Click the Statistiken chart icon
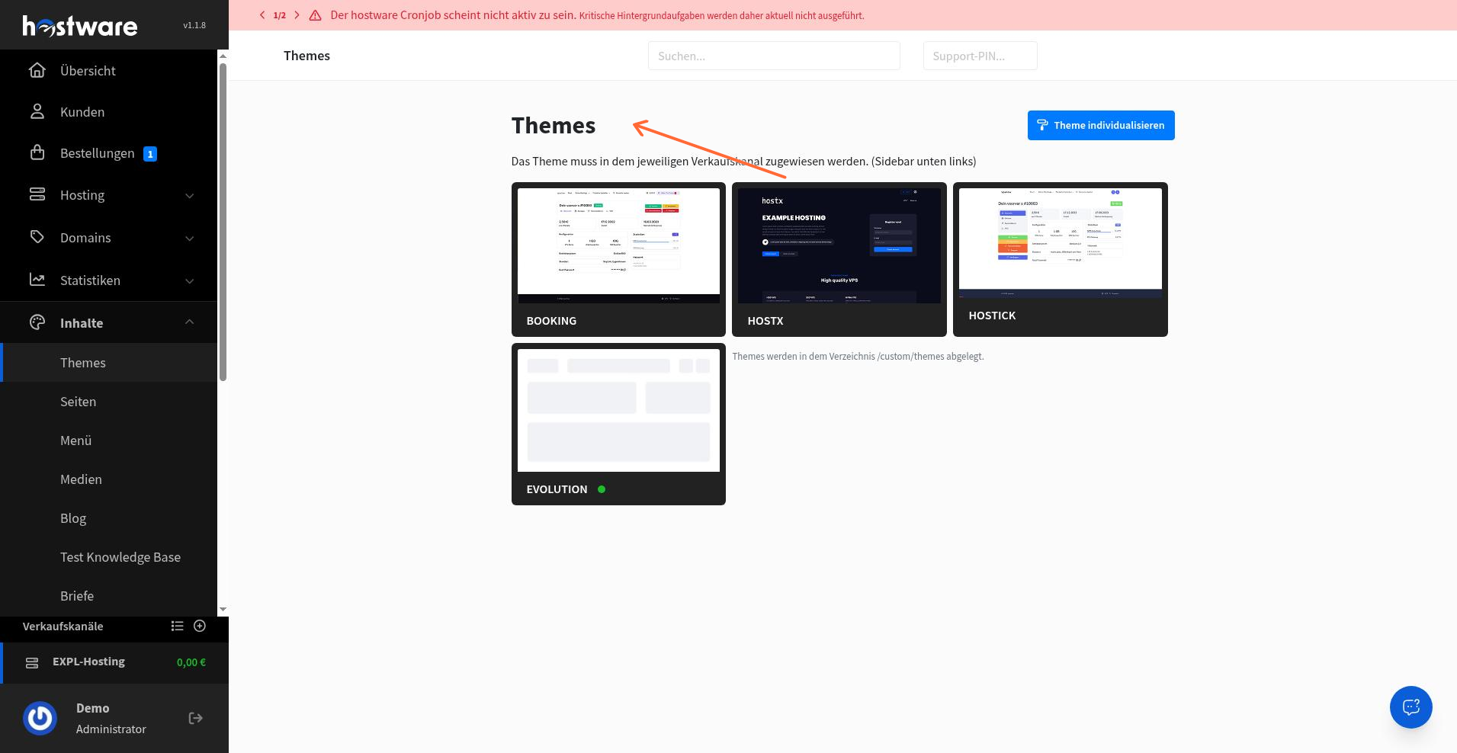Image resolution: width=1457 pixels, height=753 pixels. pyautogui.click(x=37, y=280)
